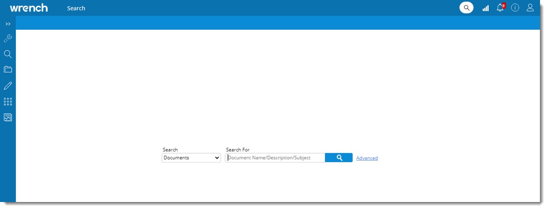Click the Search label above Documents dropdown
This screenshot has height=209, width=547.
click(x=170, y=150)
